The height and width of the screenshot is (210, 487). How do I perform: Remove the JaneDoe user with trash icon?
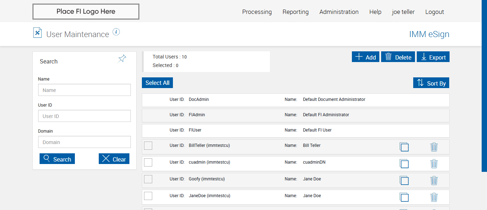[434, 197]
